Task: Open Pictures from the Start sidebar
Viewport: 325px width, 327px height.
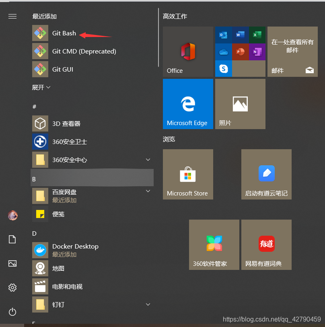Action: tap(12, 263)
